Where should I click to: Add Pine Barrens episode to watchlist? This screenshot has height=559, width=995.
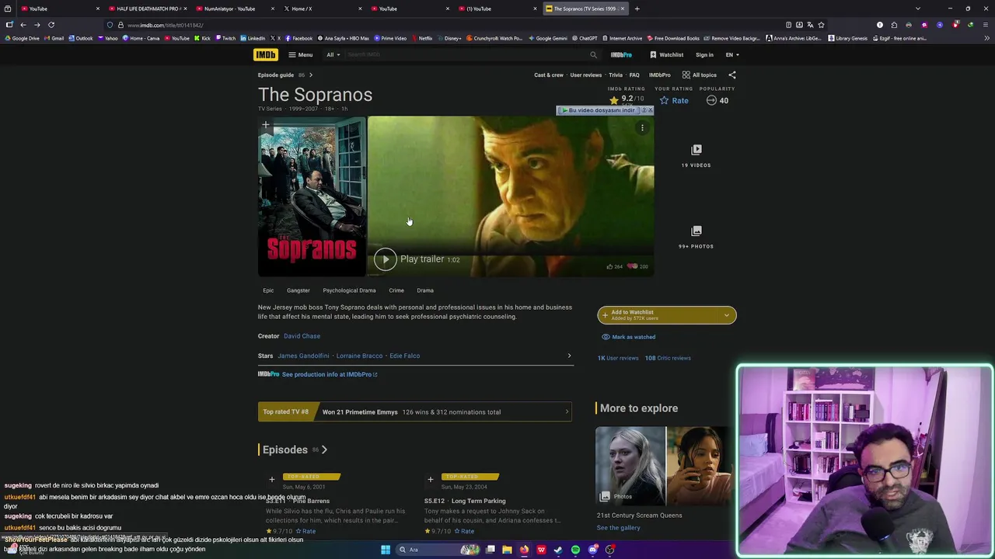click(x=271, y=480)
